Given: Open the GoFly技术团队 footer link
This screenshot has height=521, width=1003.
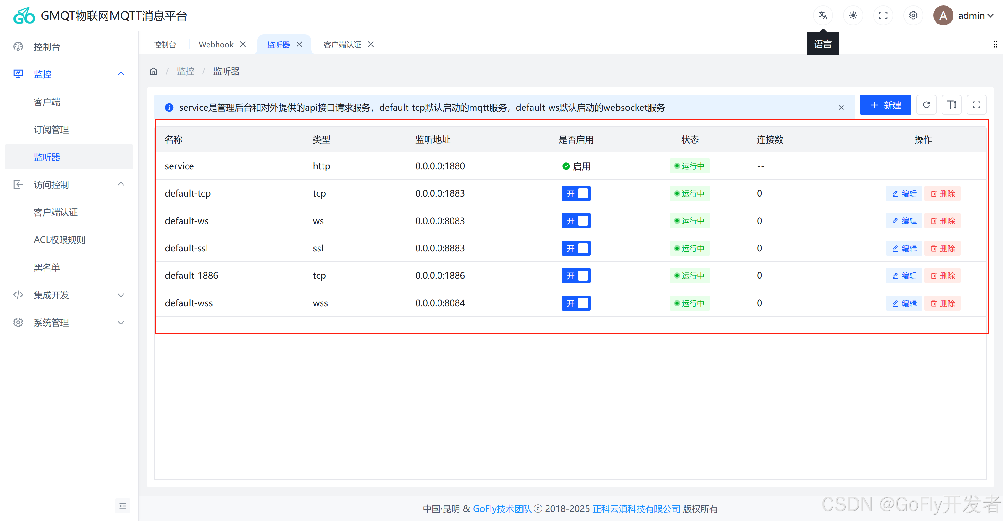Looking at the screenshot, I should 501,508.
